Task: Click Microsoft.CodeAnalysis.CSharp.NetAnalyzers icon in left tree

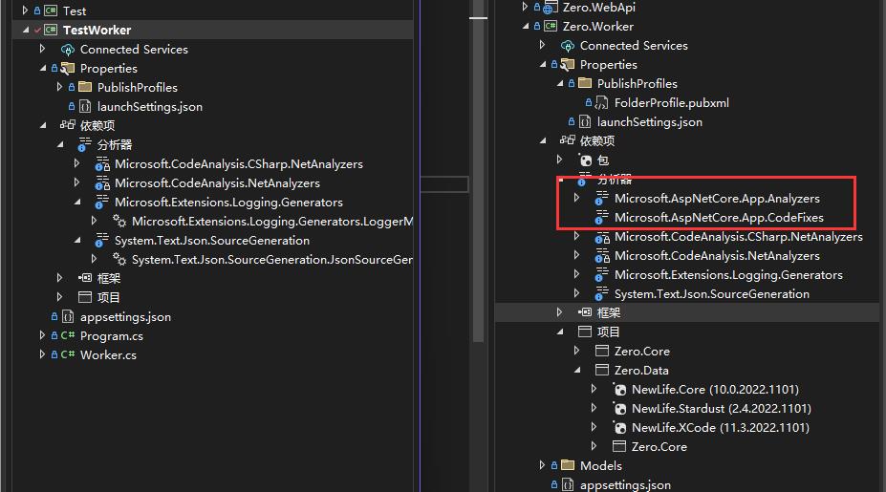Action: [102, 164]
